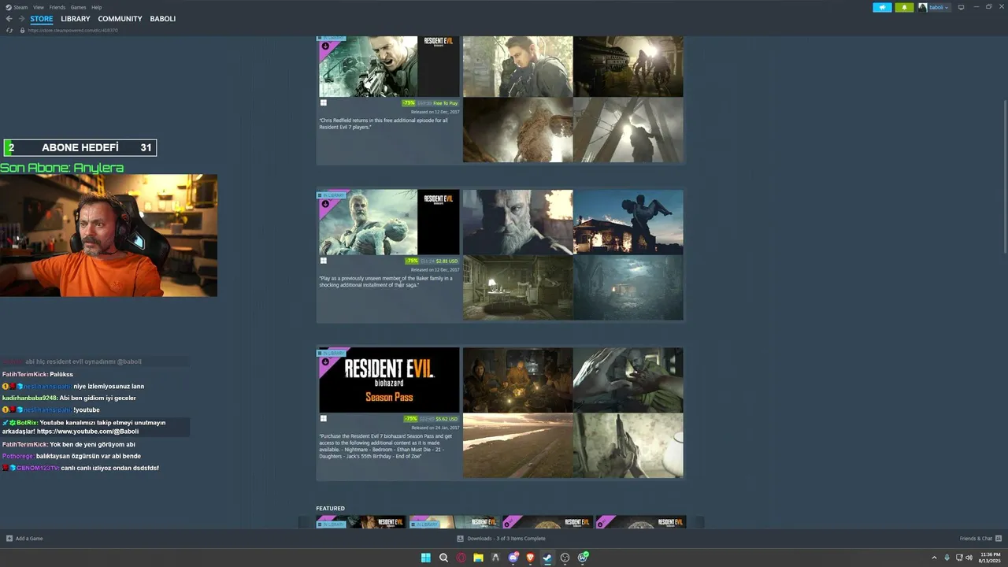
Task: Click the microphone icon in the system tray
Action: [x=947, y=558]
